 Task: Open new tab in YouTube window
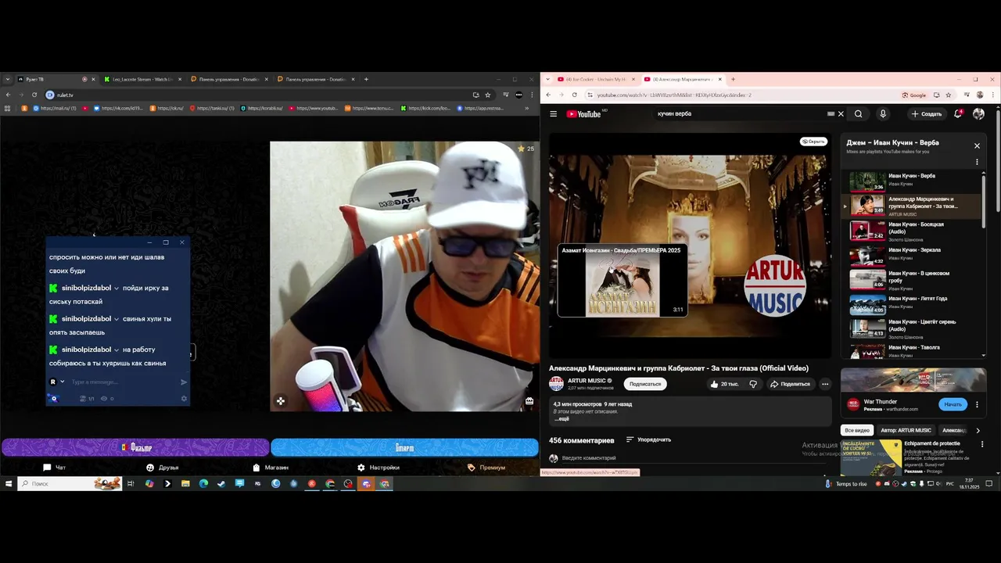[x=733, y=79]
